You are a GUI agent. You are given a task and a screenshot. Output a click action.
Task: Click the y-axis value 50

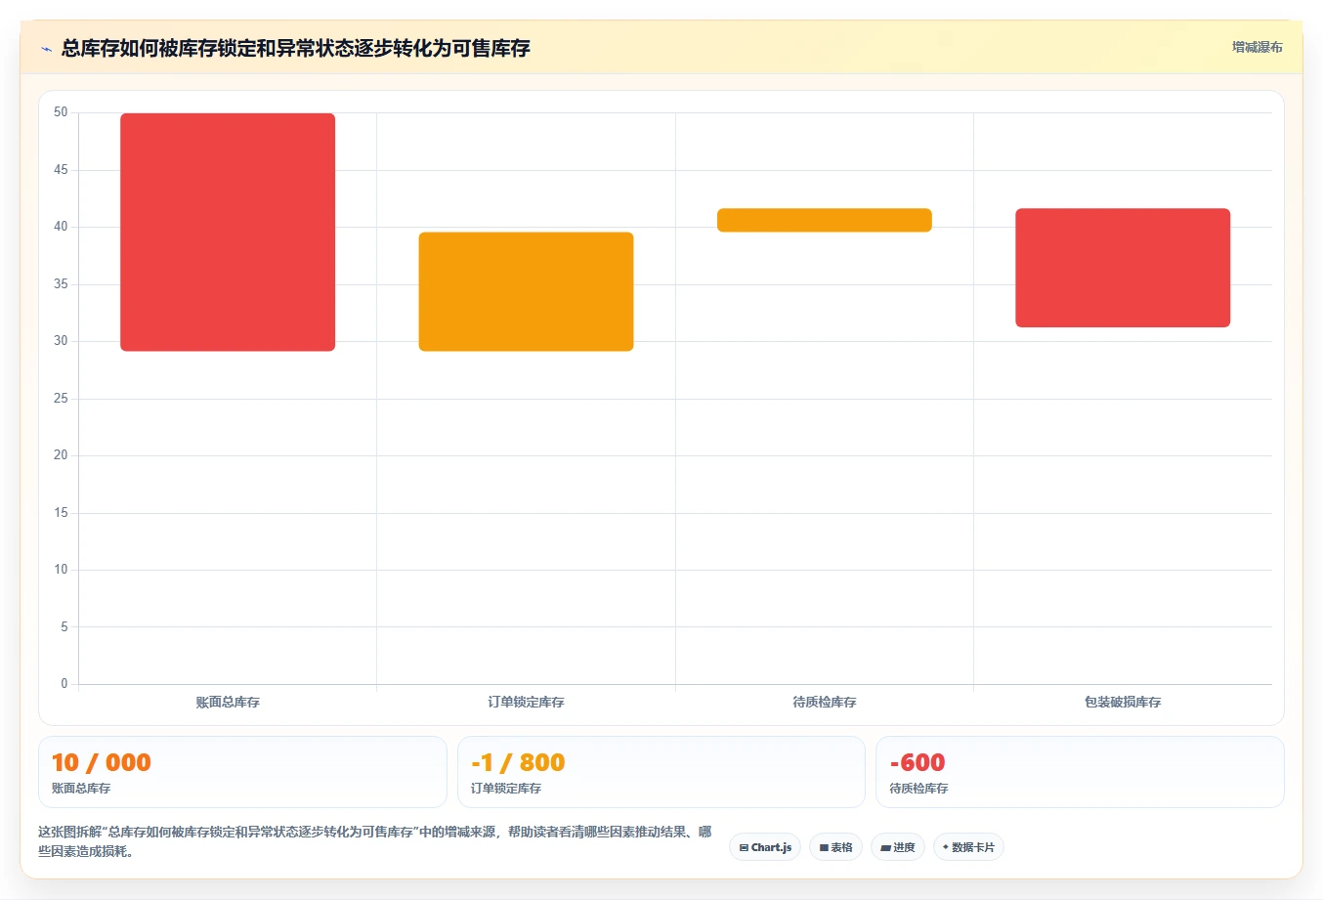click(61, 112)
